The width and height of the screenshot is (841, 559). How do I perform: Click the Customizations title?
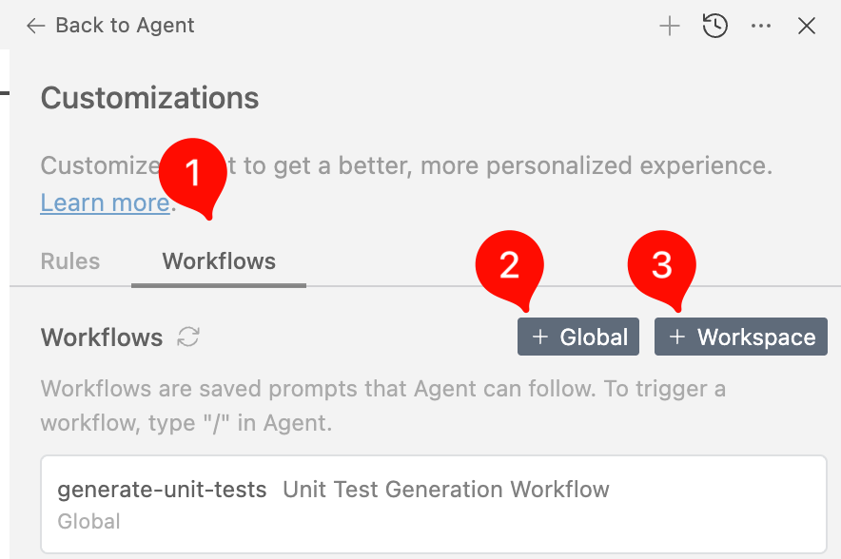(x=149, y=98)
